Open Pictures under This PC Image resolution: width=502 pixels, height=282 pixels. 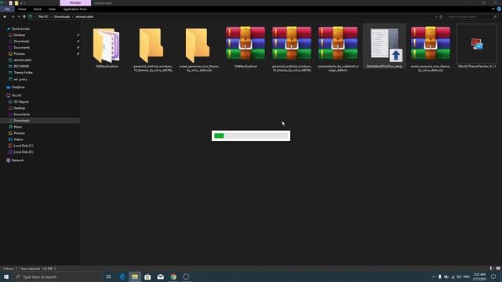[19, 133]
